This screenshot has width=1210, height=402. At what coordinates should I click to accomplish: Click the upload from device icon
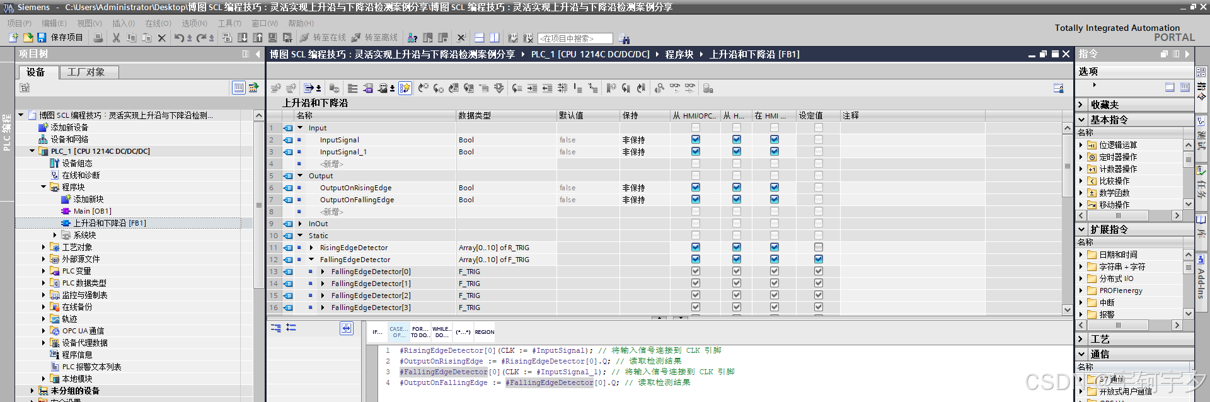point(258,38)
